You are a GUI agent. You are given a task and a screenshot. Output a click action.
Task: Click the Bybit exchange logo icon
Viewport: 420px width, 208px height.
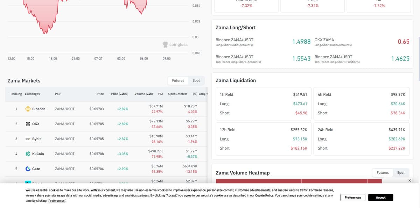28,139
